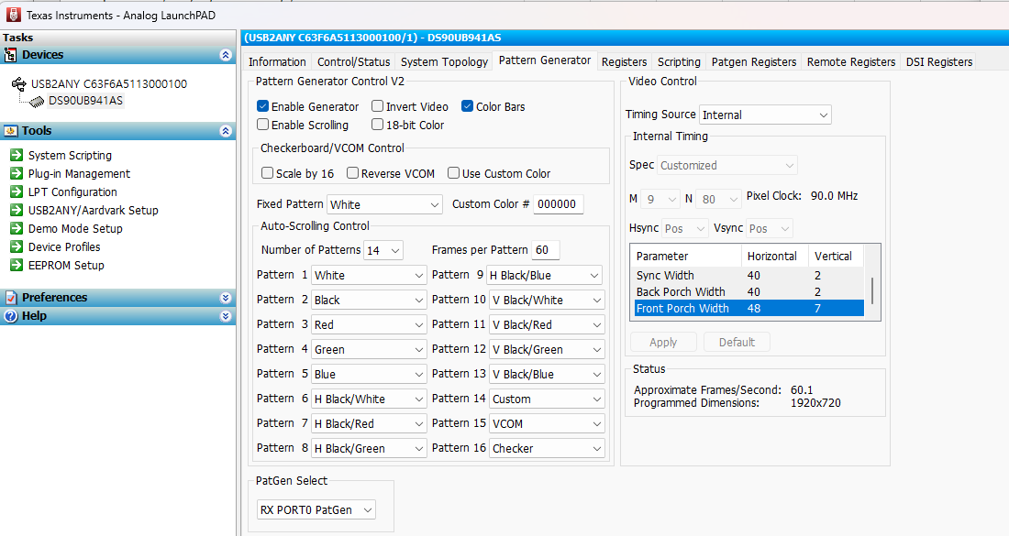
Task: Open the Pattern 6 H Black/White dropdown
Action: (x=369, y=399)
